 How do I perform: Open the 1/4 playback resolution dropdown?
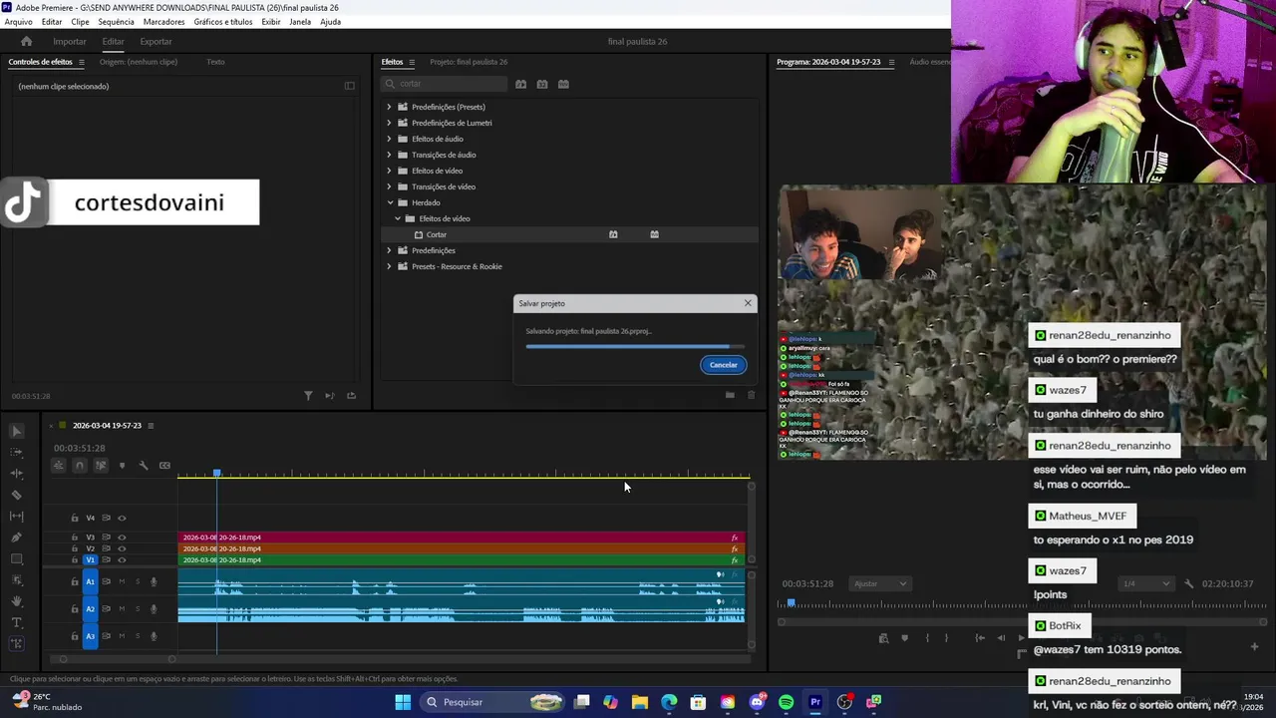pos(1144,583)
